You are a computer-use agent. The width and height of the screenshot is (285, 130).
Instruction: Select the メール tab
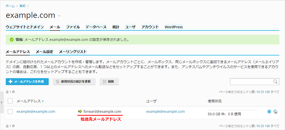coord(55,27)
